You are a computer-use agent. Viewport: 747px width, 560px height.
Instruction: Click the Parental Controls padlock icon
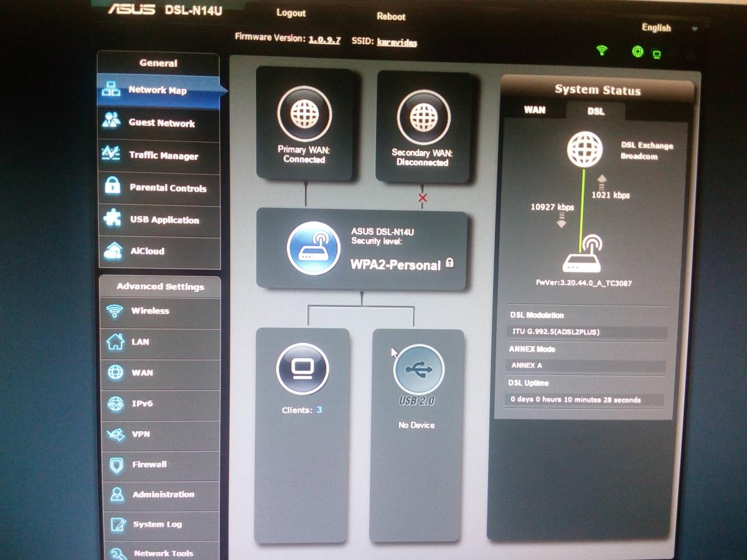click(x=113, y=185)
